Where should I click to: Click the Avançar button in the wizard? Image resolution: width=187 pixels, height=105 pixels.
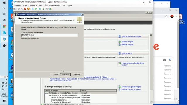pyautogui.click(x=65, y=75)
